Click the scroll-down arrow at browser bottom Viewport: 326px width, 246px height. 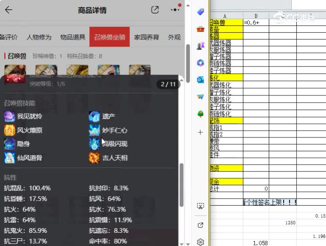188,244
